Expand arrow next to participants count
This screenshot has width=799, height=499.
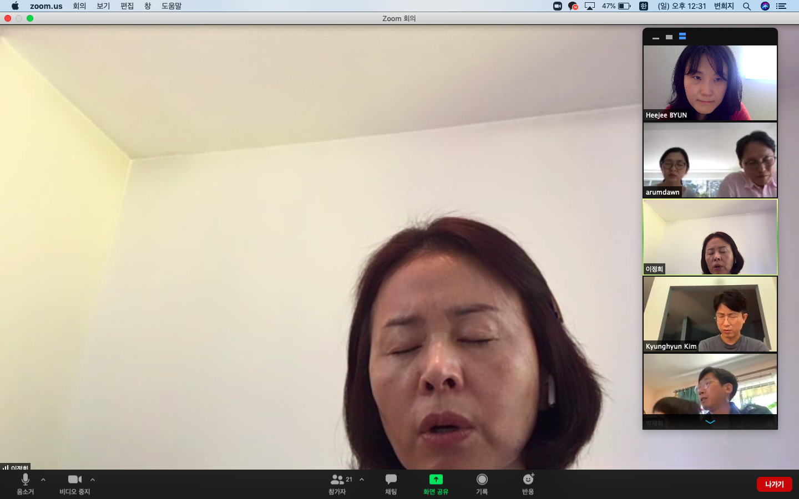(x=362, y=480)
